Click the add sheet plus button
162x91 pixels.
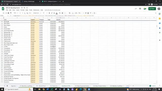5,86
